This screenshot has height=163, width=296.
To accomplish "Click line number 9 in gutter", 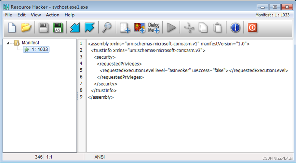I will coord(81,97).
